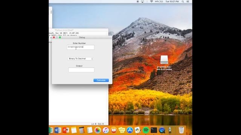
Task: Show battery status at 44%
Action: click(159, 1)
